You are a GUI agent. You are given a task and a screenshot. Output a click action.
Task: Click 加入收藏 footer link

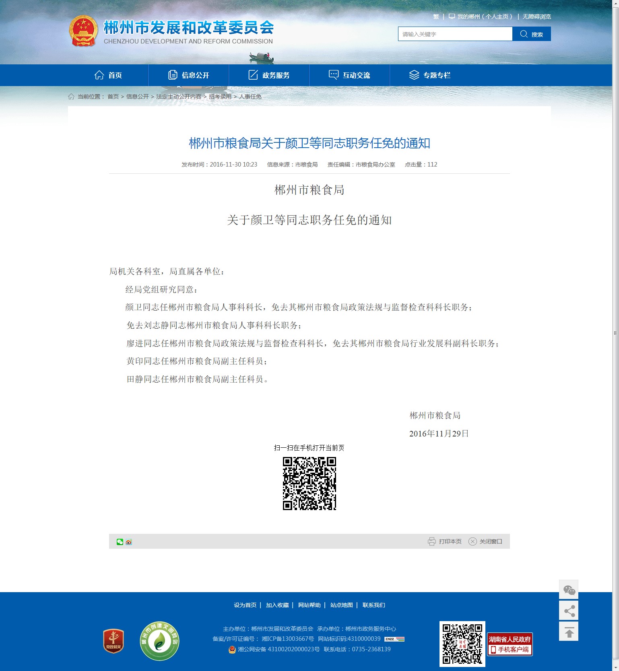pos(277,605)
